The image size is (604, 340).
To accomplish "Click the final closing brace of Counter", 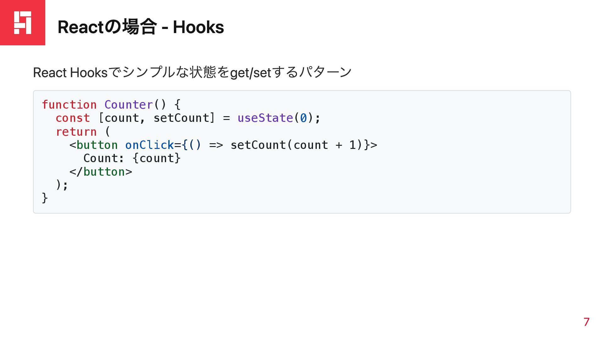I will coord(45,198).
